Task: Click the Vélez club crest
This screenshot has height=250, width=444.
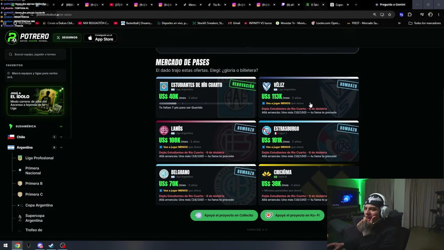Action: pyautogui.click(x=266, y=86)
